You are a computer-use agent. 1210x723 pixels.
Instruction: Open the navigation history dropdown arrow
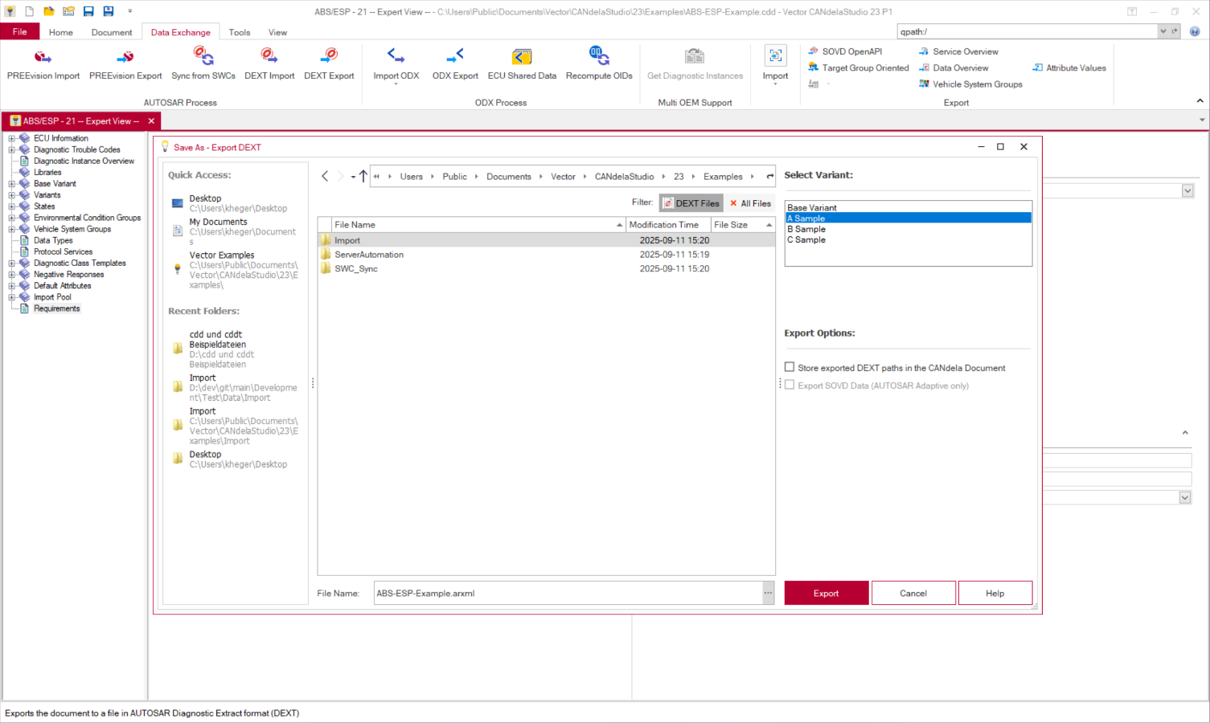(x=353, y=177)
